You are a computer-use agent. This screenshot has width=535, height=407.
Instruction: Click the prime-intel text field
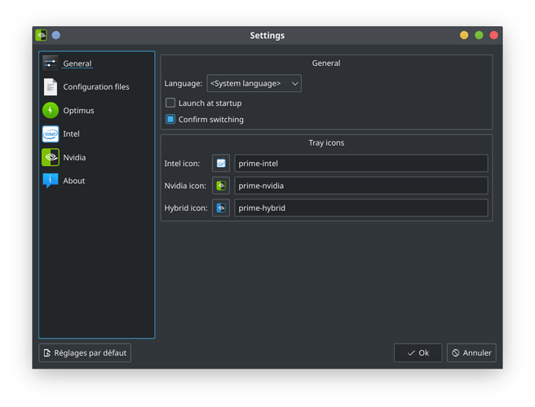click(361, 163)
